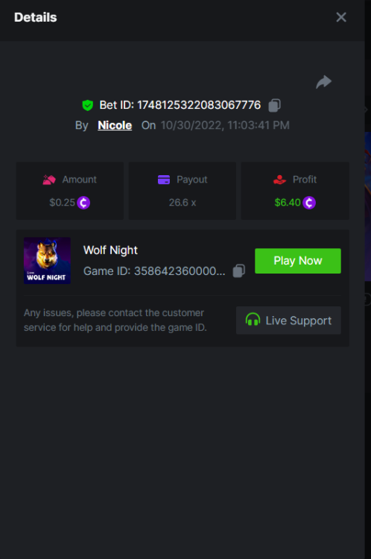Image resolution: width=371 pixels, height=559 pixels.
Task: Click the Bet ID number text
Action: 199,105
